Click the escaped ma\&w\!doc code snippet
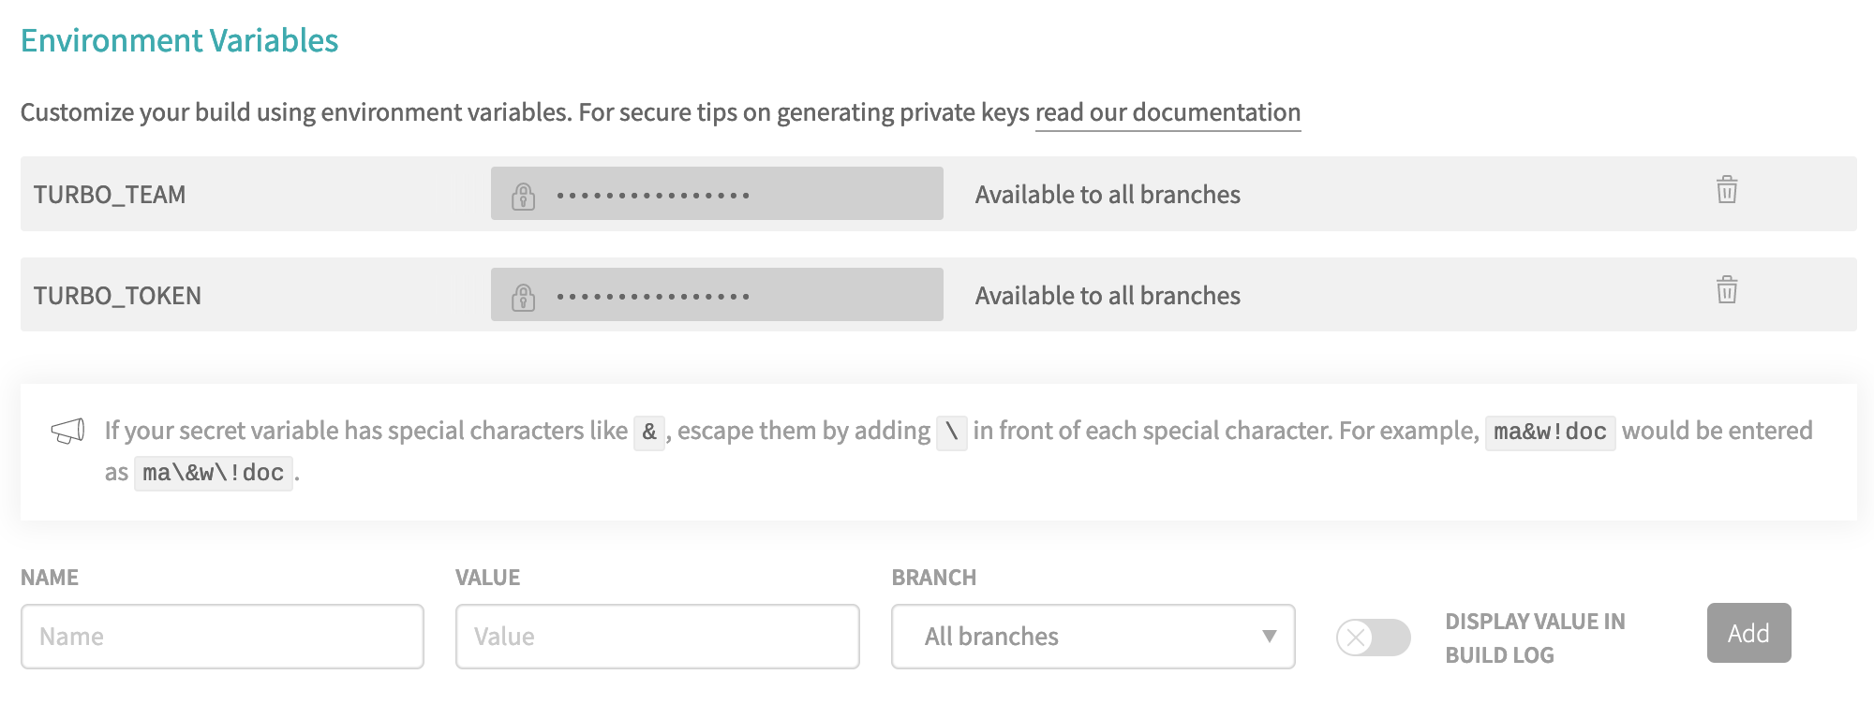The height and width of the screenshot is (704, 1874). click(x=213, y=473)
